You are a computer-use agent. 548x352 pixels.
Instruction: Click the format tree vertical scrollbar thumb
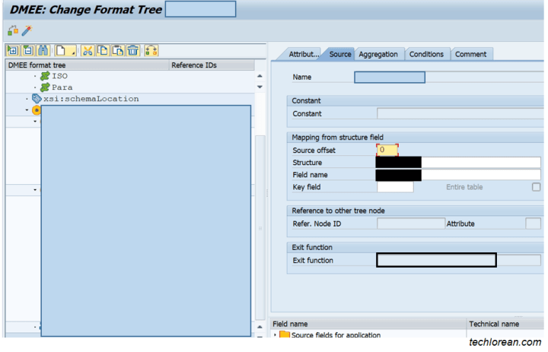click(260, 227)
